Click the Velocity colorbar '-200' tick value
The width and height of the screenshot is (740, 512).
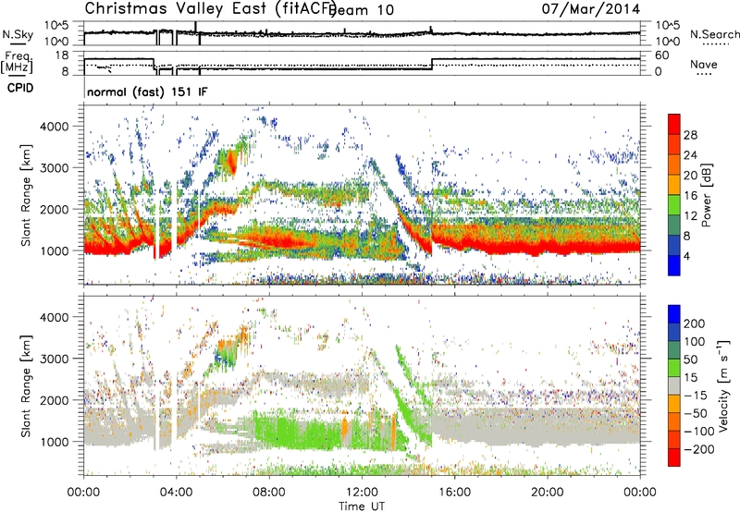(699, 449)
